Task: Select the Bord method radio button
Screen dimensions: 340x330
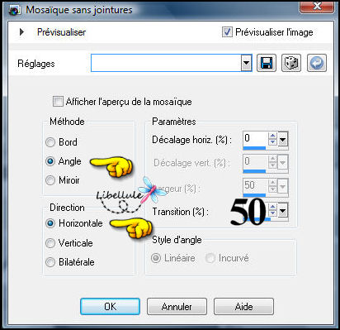Action: tap(50, 142)
